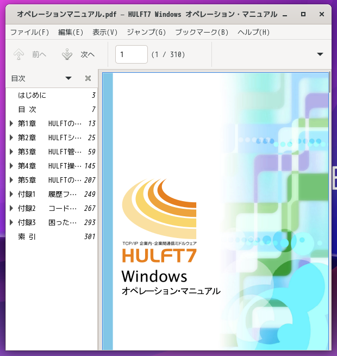This screenshot has width=337, height=356.
Task: Select the 第5章 HULFTの… row
Action: [52, 180]
